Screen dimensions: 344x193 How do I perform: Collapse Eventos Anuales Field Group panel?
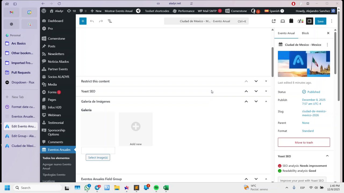(266, 179)
